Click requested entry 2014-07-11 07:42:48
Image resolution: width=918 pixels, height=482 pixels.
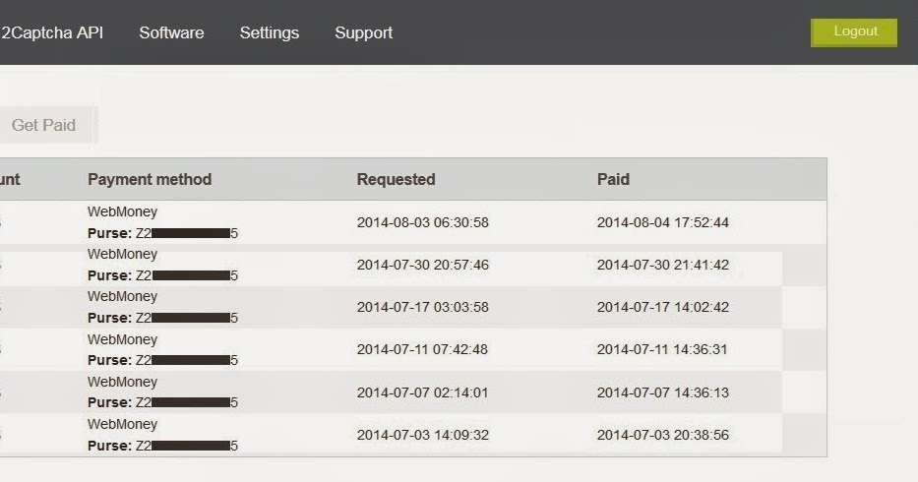click(x=422, y=349)
